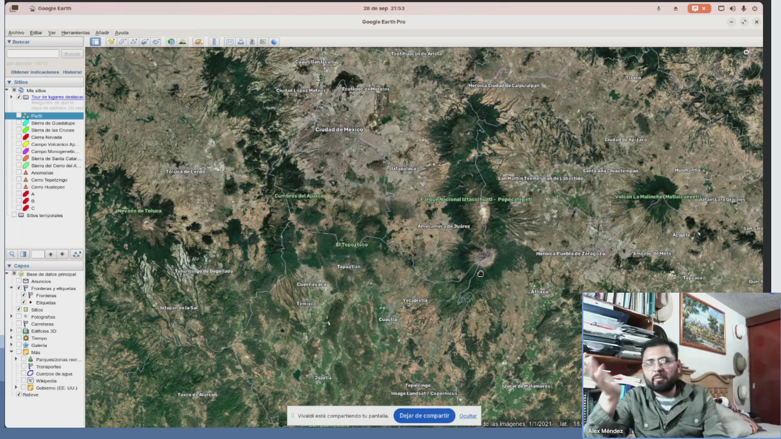Expand the Fotografías layer node
The width and height of the screenshot is (781, 439).
(x=11, y=316)
